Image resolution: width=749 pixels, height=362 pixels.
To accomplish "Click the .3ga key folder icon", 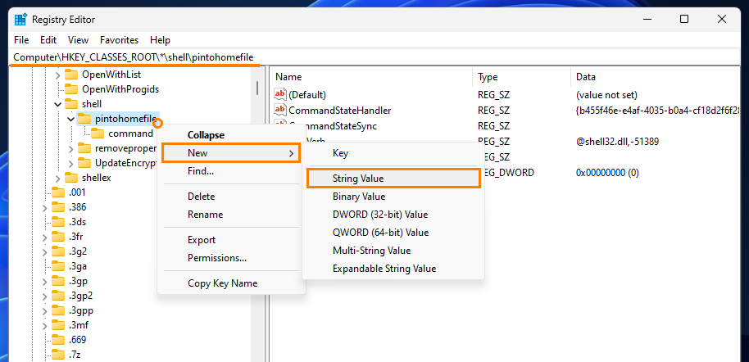I will click(x=58, y=266).
